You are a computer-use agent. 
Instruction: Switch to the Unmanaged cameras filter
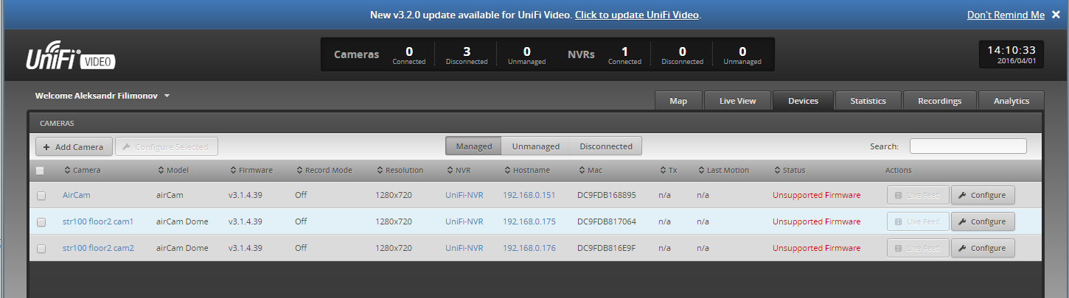point(535,146)
